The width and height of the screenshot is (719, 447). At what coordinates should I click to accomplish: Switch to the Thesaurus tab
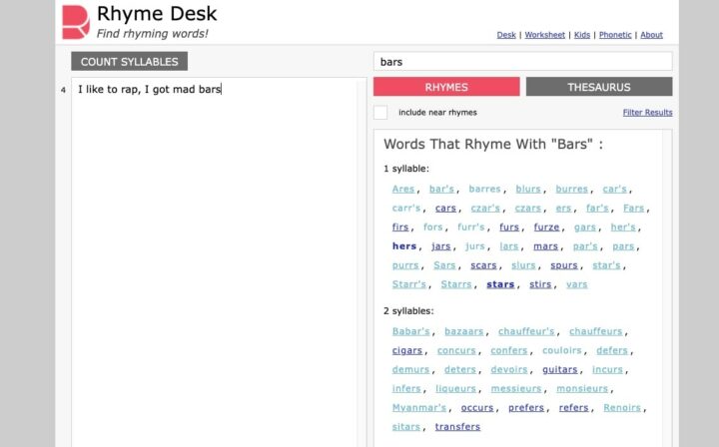coord(598,87)
